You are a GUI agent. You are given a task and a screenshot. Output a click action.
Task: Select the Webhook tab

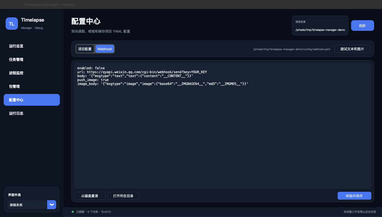[105, 49]
